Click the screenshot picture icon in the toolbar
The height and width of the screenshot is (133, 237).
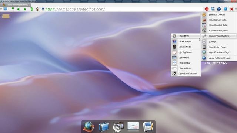point(213,9)
